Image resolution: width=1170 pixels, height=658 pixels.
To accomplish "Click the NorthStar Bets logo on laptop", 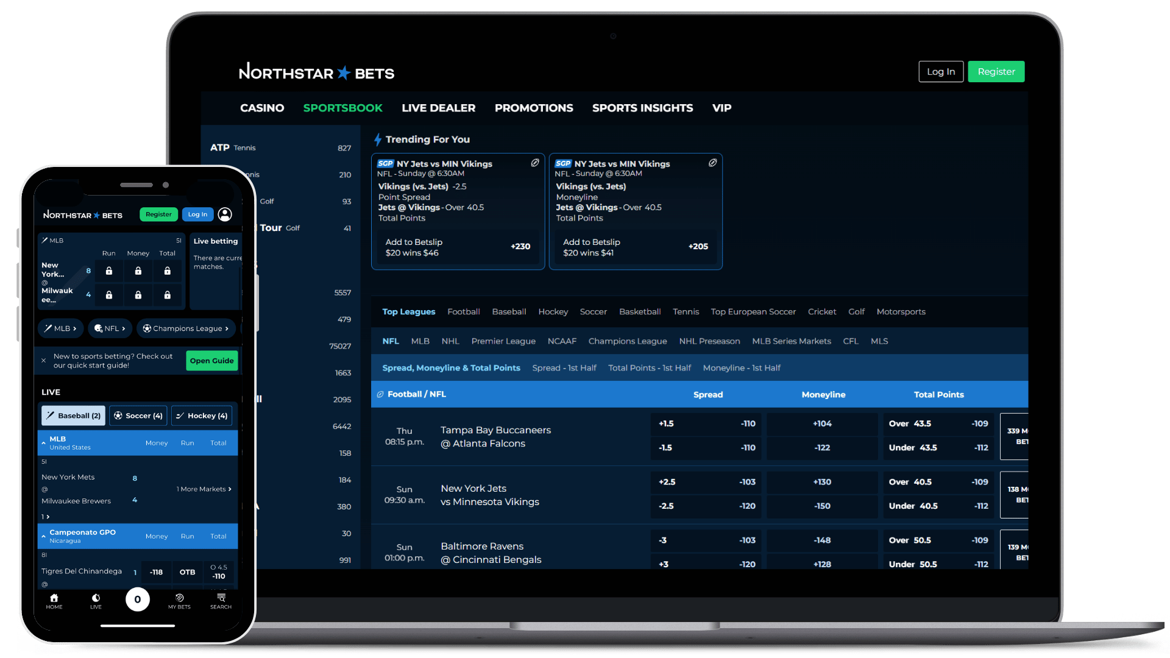I will click(x=316, y=73).
